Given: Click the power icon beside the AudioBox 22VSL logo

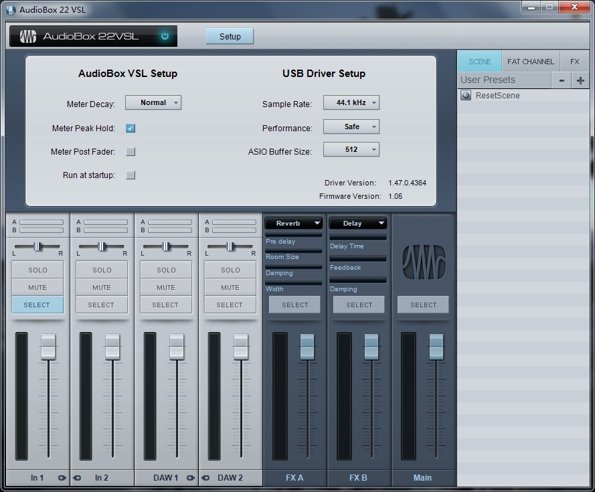Looking at the screenshot, I should (x=165, y=36).
